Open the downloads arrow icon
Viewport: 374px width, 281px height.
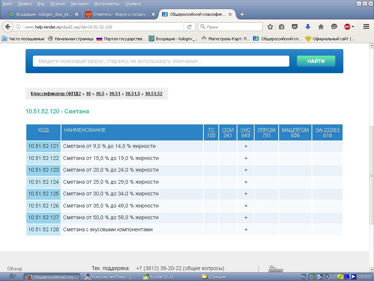pos(308,27)
